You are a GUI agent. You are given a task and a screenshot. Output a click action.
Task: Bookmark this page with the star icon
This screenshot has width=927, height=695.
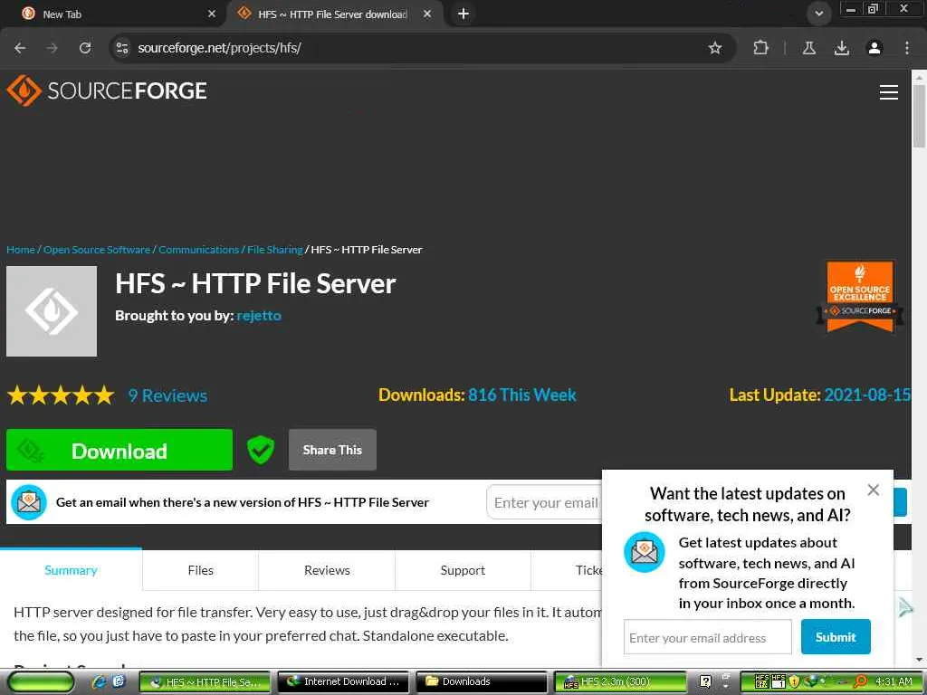point(715,48)
